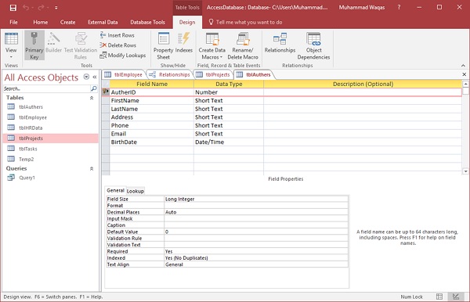Open tblEmployee from the Tables list

33,117
